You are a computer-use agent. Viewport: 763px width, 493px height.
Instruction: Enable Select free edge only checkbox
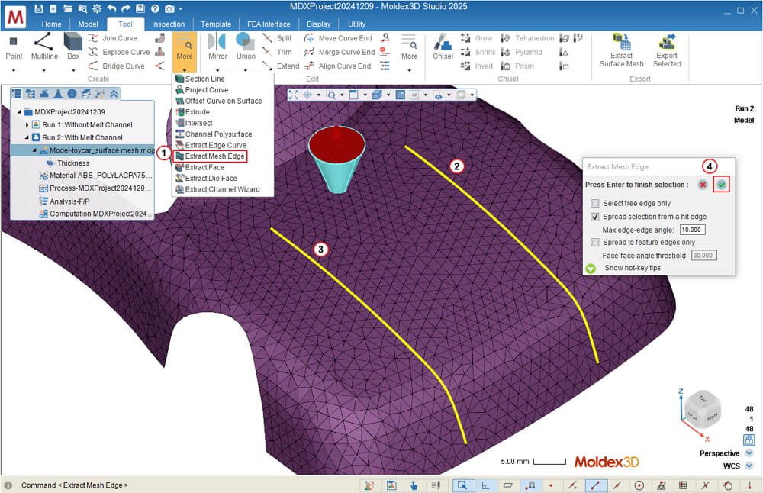[x=594, y=204]
